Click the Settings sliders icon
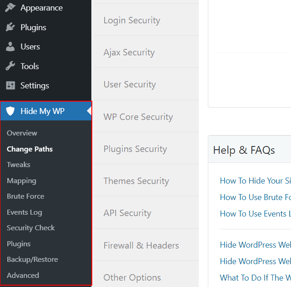Viewport: 291px width, 287px height. (x=11, y=86)
